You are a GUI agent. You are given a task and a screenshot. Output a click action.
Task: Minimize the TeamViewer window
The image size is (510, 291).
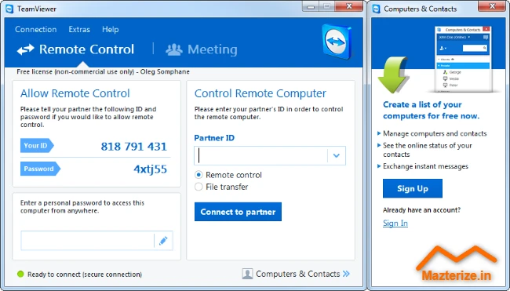click(310, 6)
